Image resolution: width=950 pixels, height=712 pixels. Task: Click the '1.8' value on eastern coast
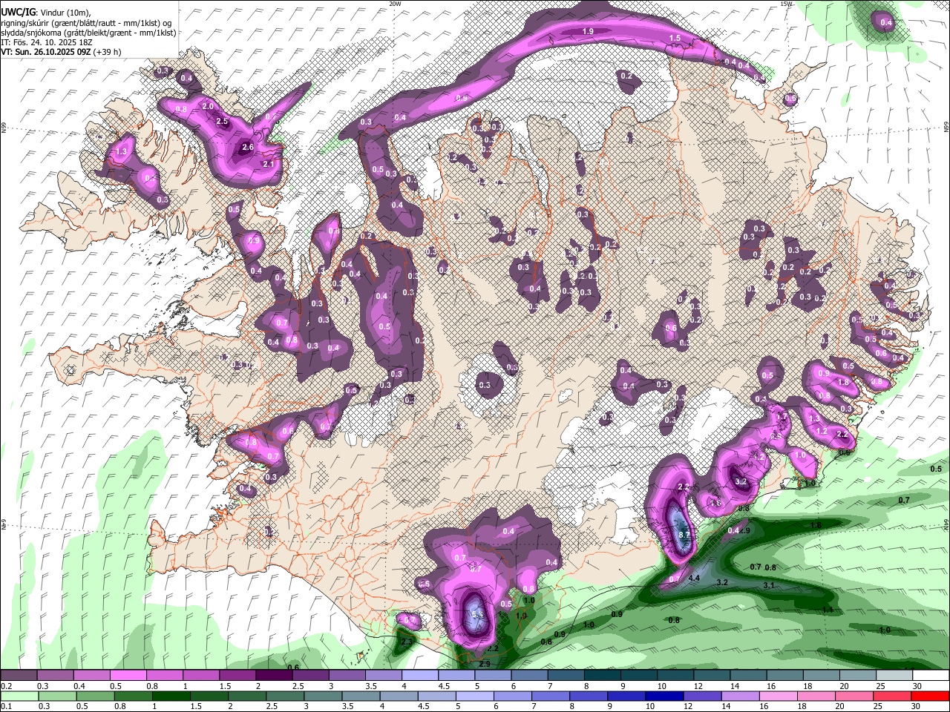tap(843, 382)
